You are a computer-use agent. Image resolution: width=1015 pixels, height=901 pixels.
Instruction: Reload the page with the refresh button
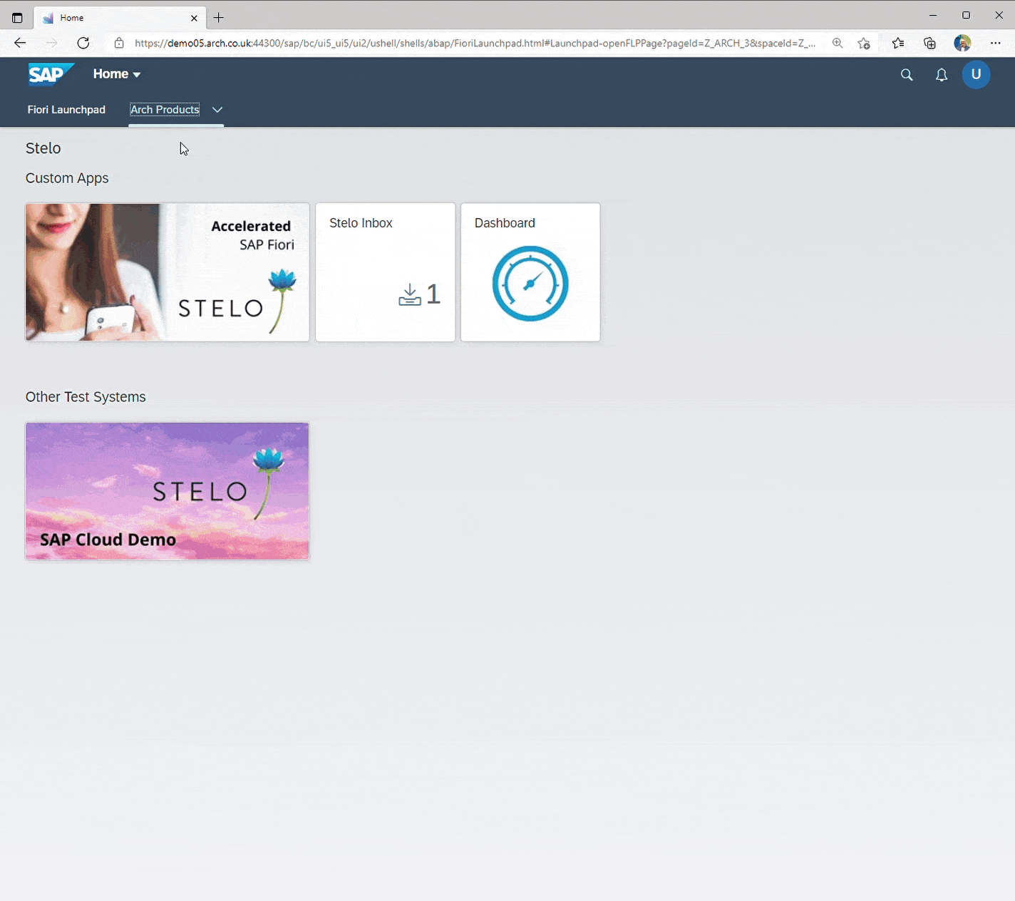tap(83, 43)
